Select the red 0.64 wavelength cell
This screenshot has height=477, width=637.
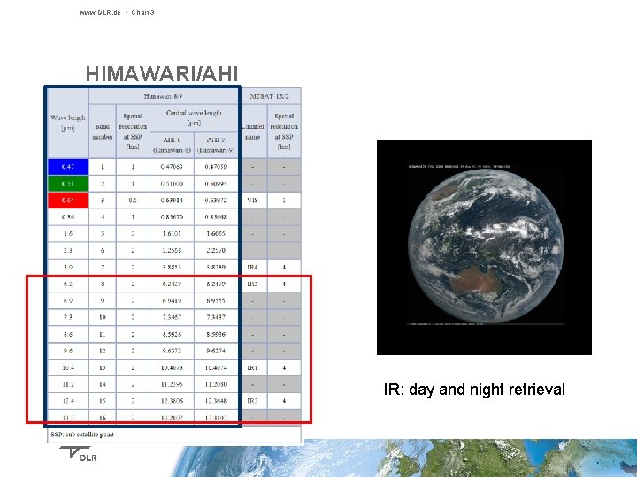click(68, 201)
